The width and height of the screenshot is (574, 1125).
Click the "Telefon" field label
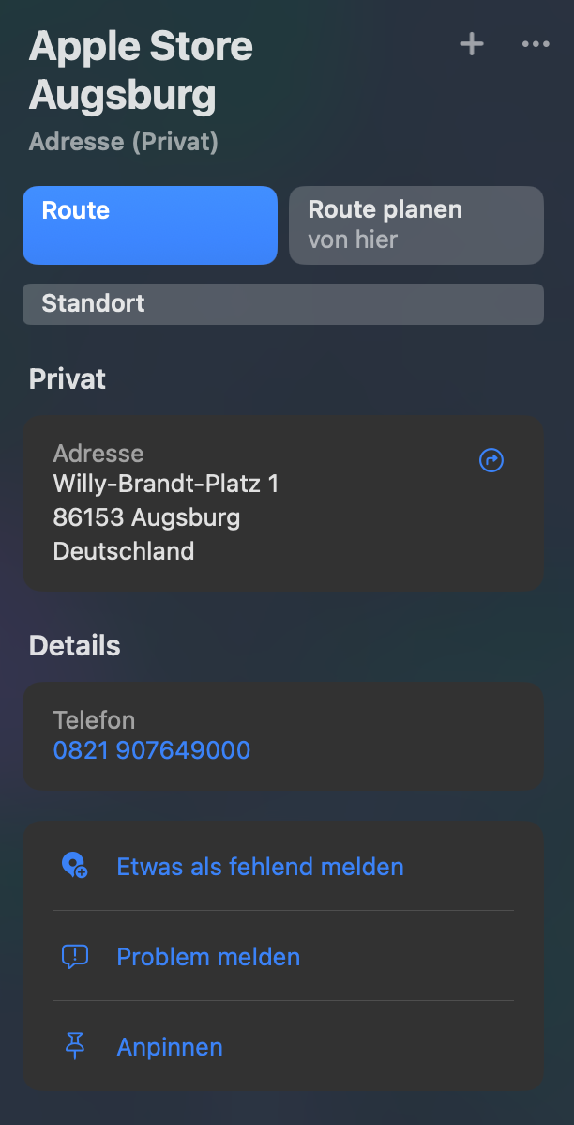point(94,720)
